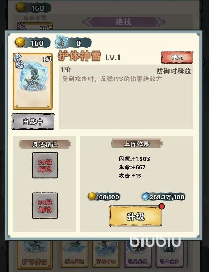Click the 上阵效果 section header
209x272 pixels.
tap(137, 144)
